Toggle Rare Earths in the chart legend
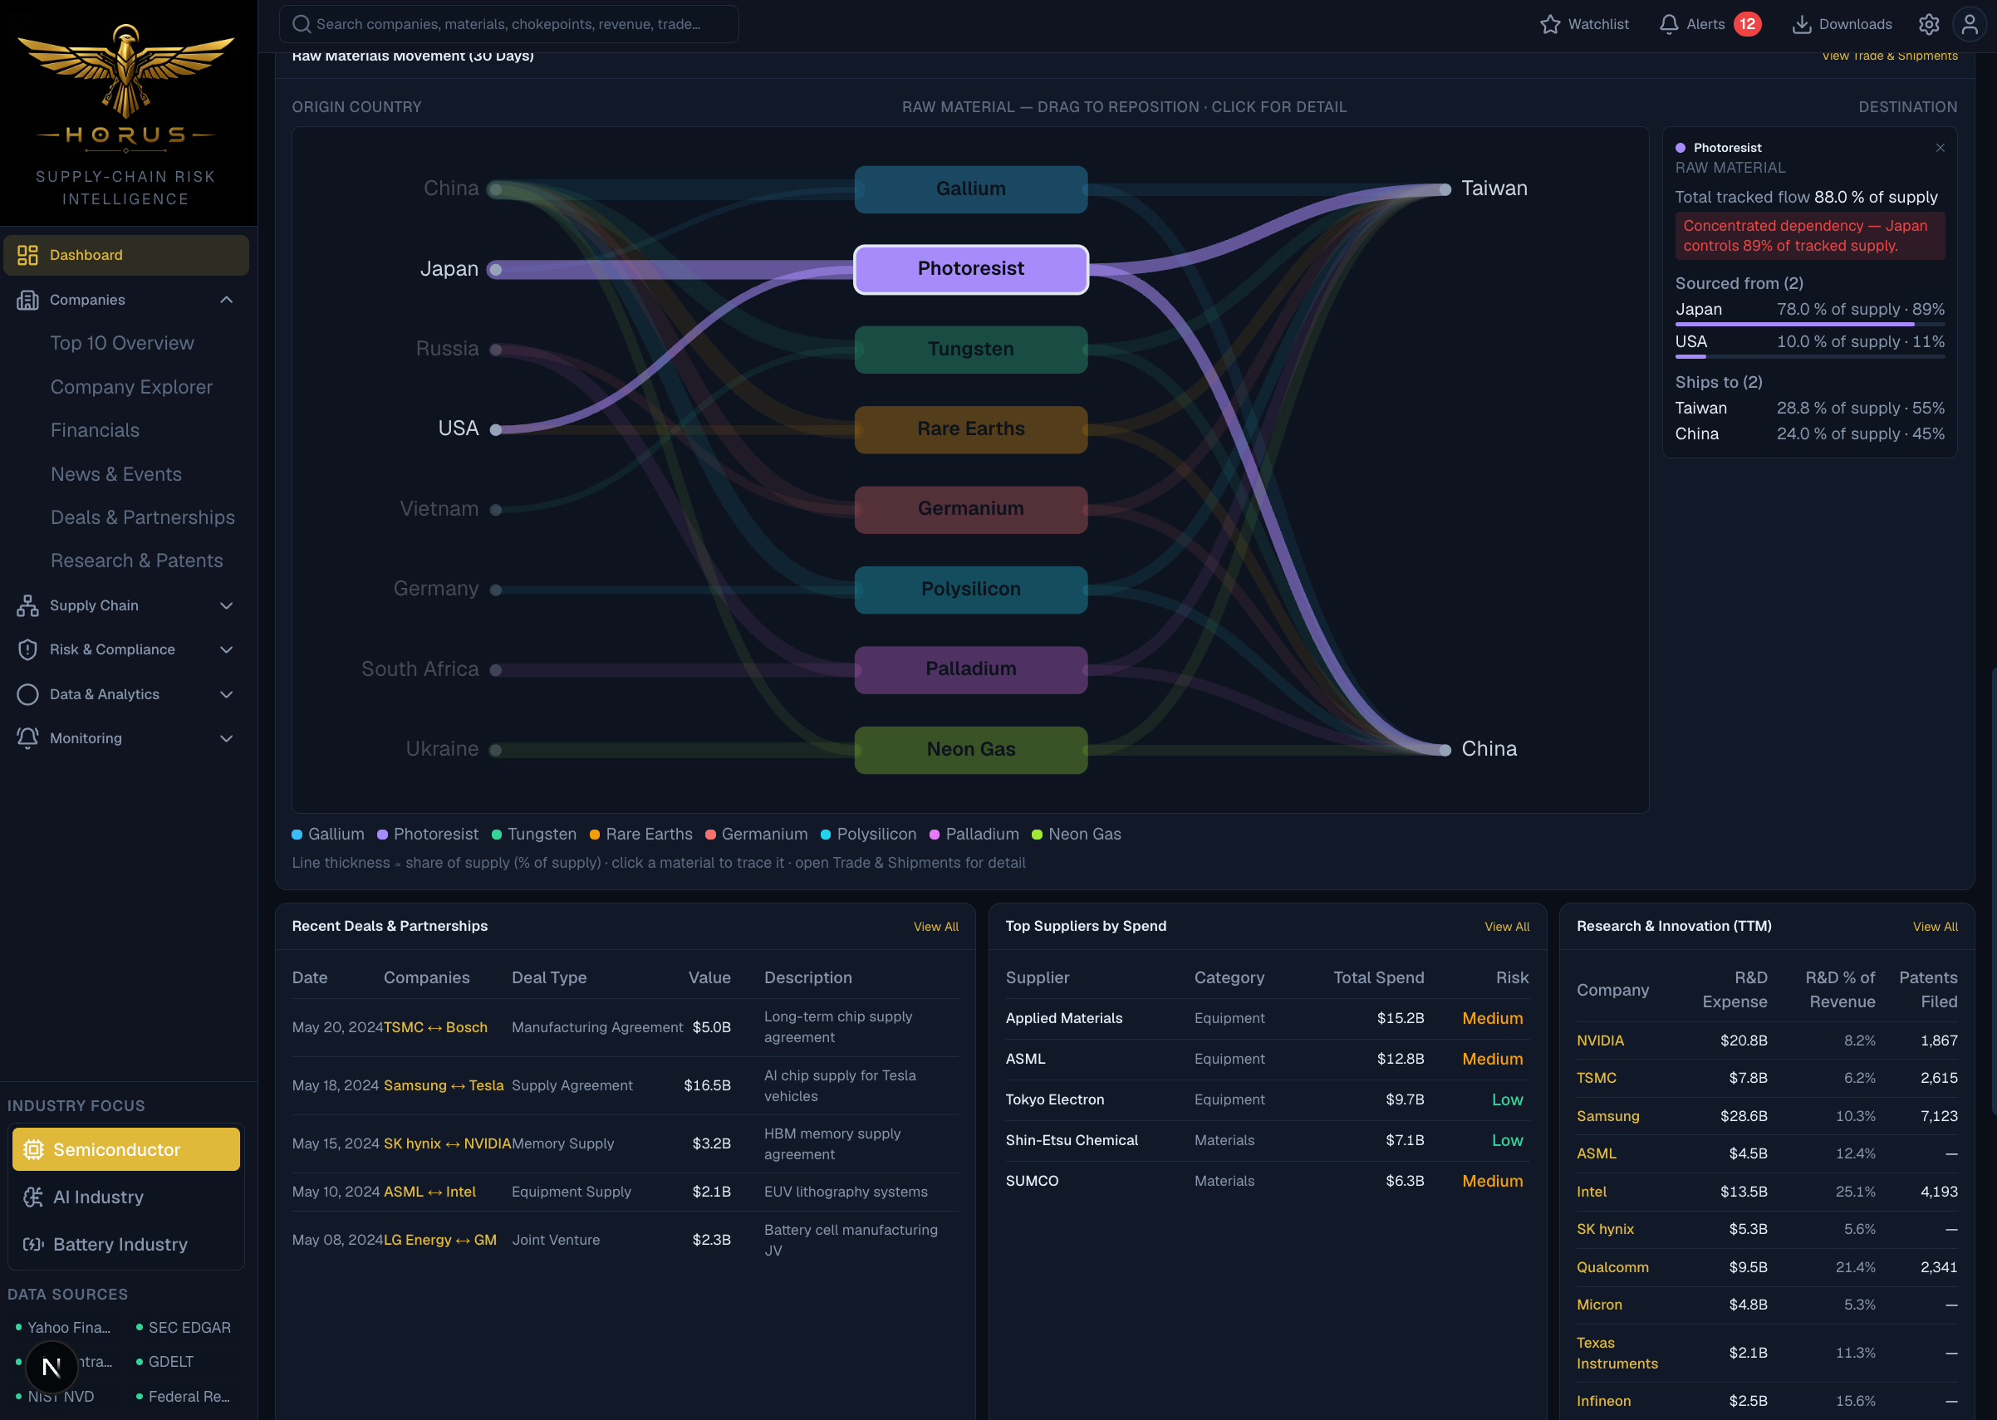 [641, 835]
